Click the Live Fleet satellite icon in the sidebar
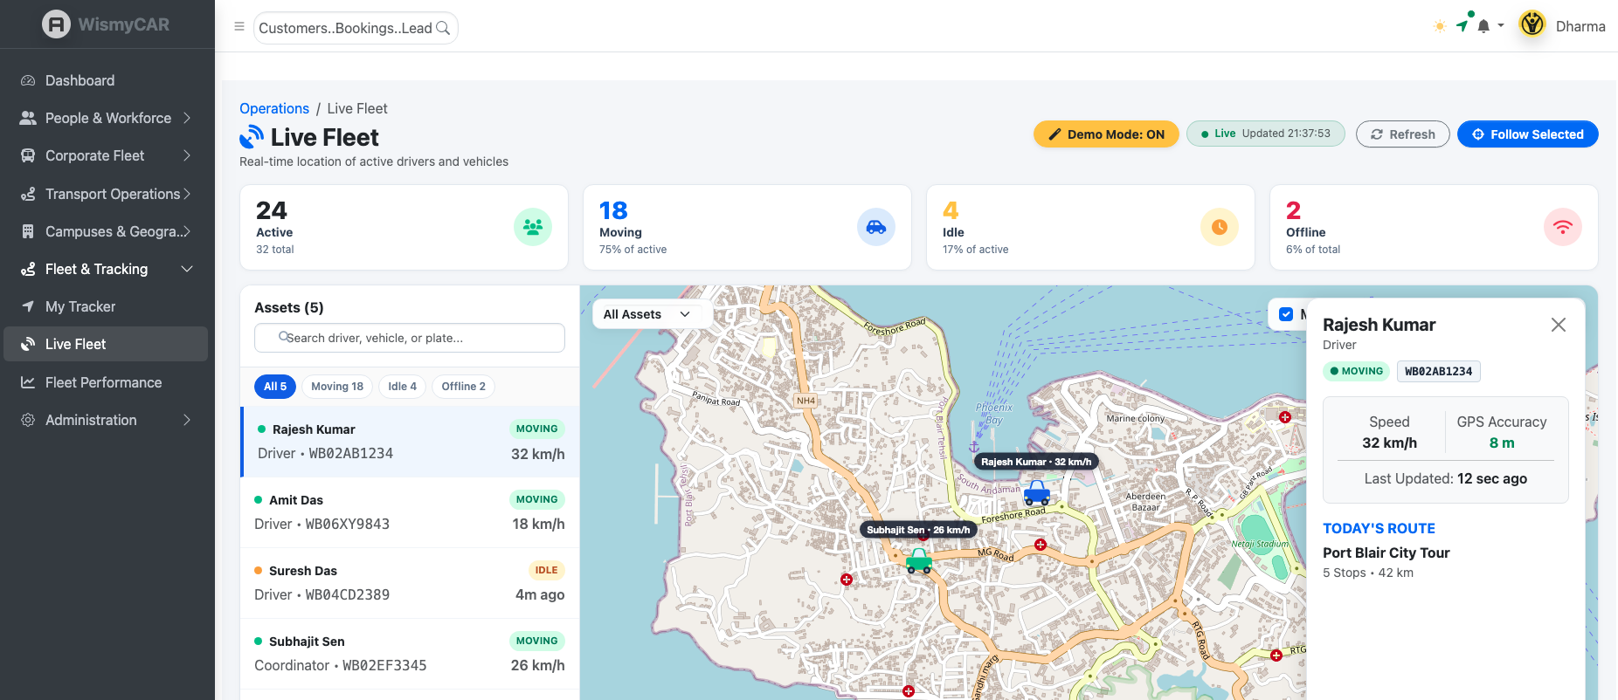Screen dimensions: 1618x700 (28, 344)
